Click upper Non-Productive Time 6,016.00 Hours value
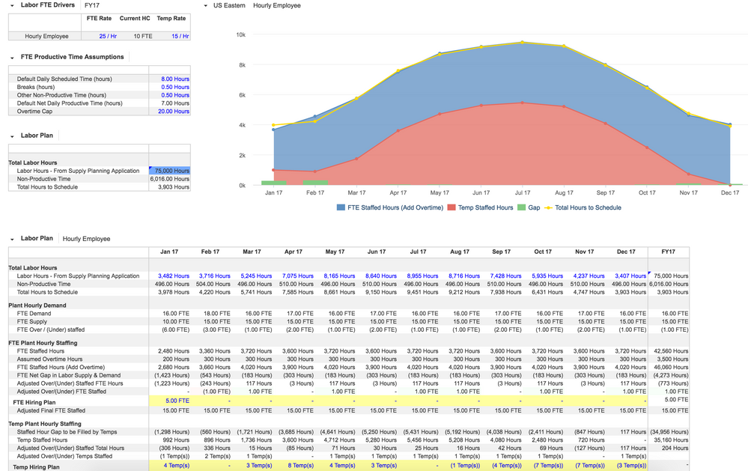The height and width of the screenshot is (471, 748). (170, 179)
